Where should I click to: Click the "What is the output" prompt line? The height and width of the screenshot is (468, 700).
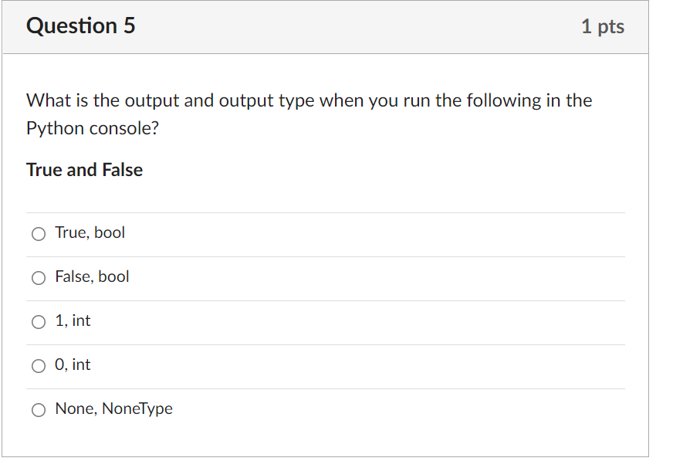pyautogui.click(x=309, y=100)
